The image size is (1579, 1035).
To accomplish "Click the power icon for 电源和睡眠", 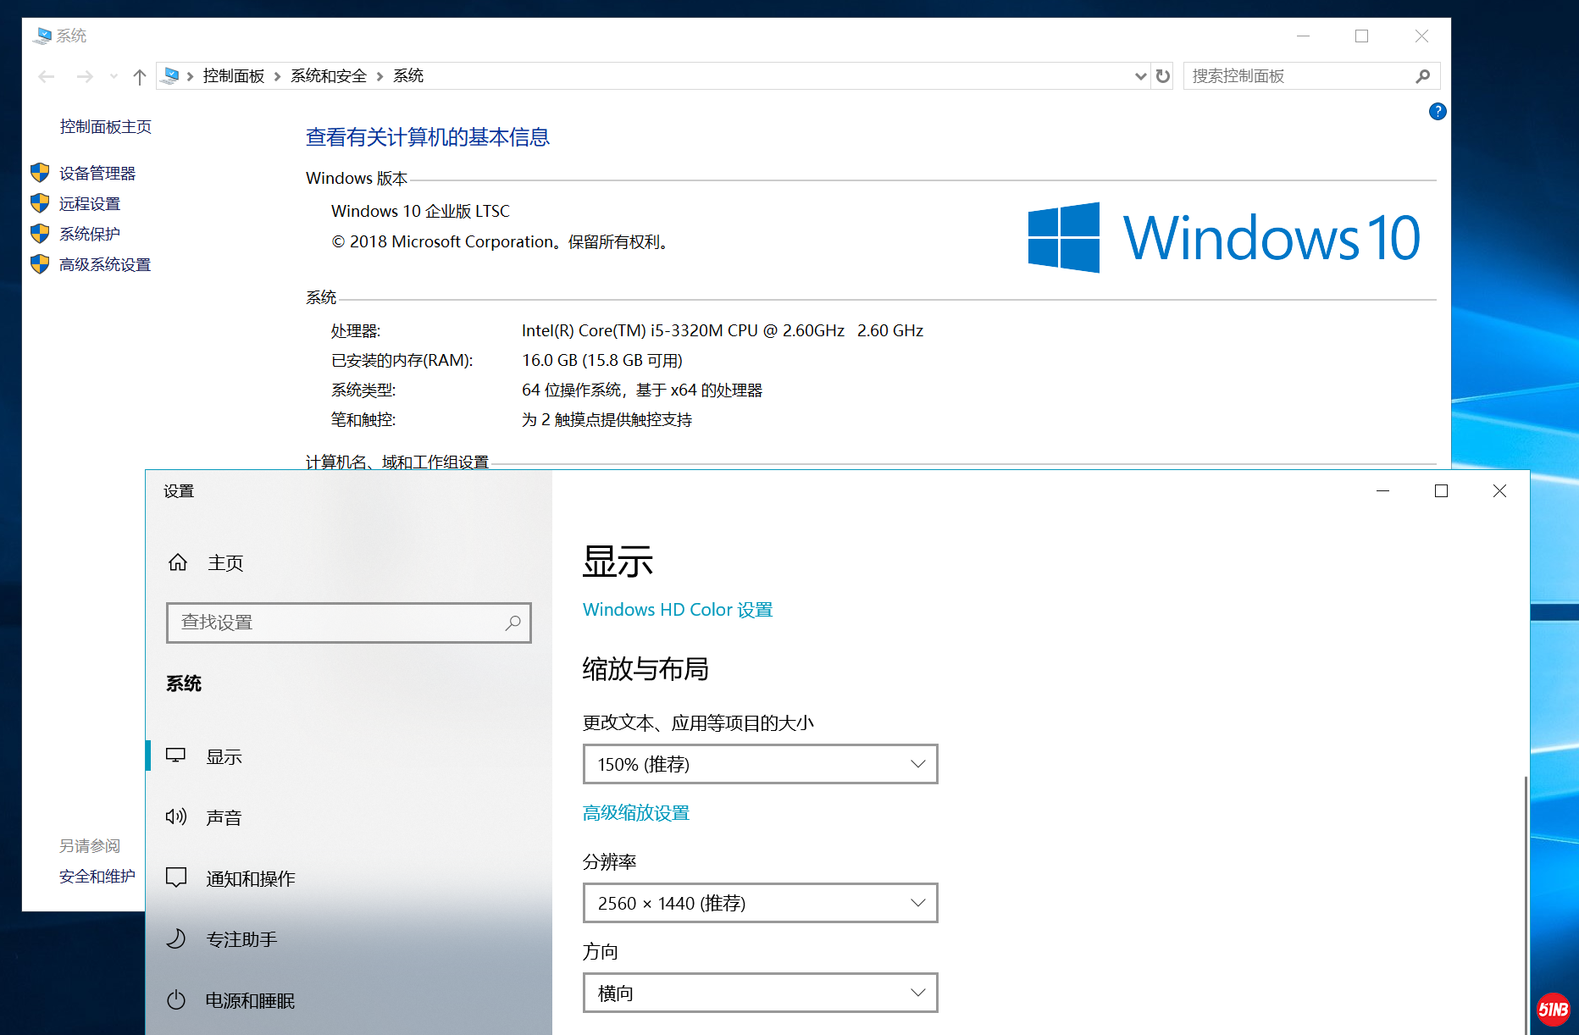I will point(176,999).
